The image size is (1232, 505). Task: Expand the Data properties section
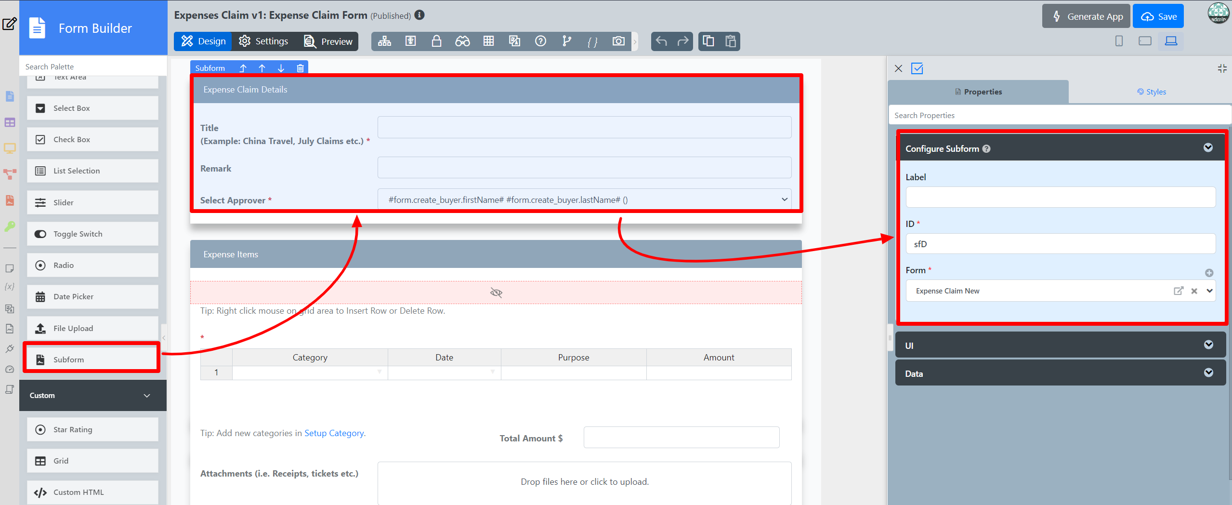point(1208,372)
